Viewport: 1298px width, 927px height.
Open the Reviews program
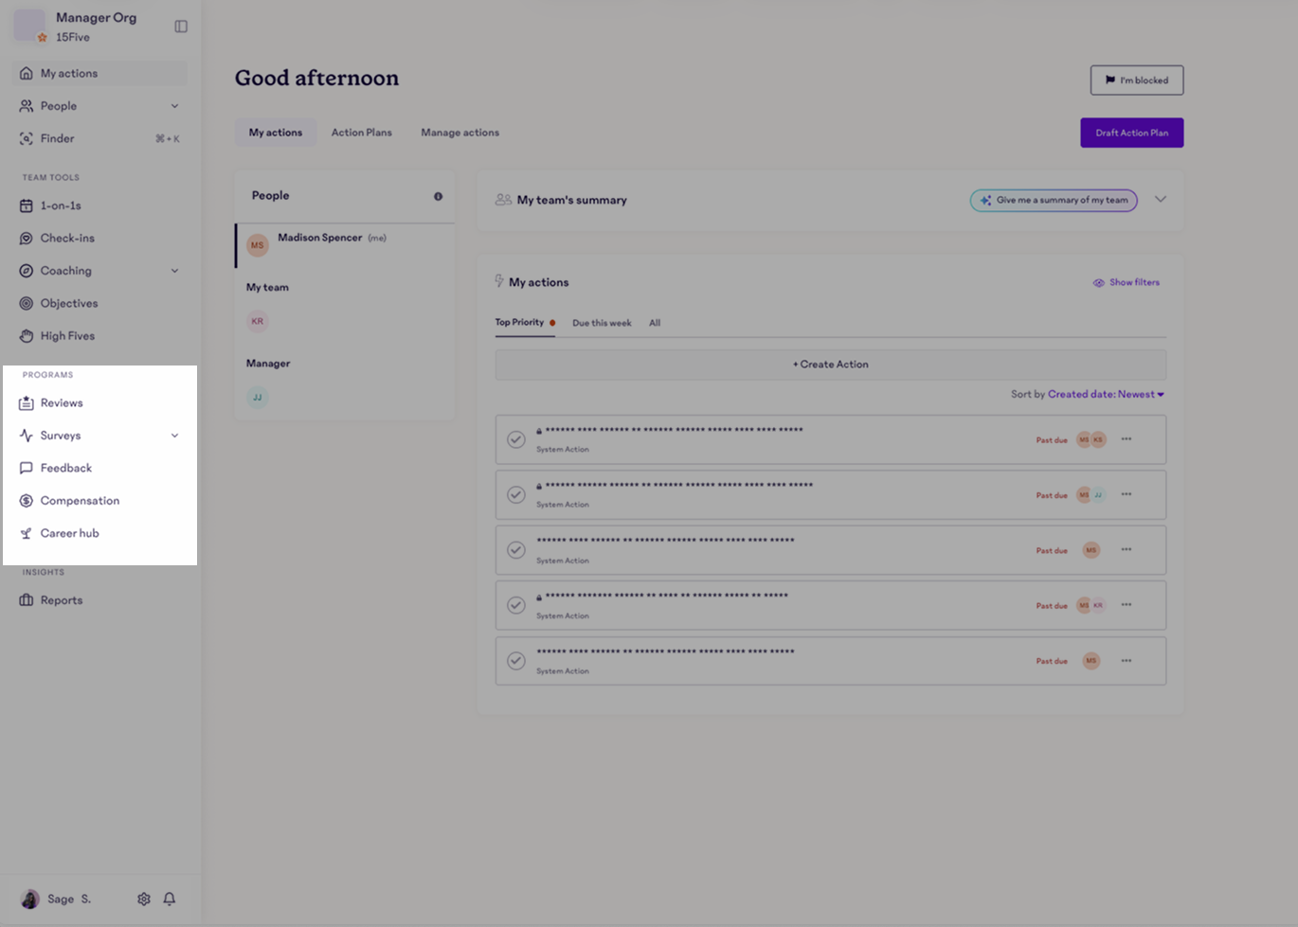coord(60,402)
